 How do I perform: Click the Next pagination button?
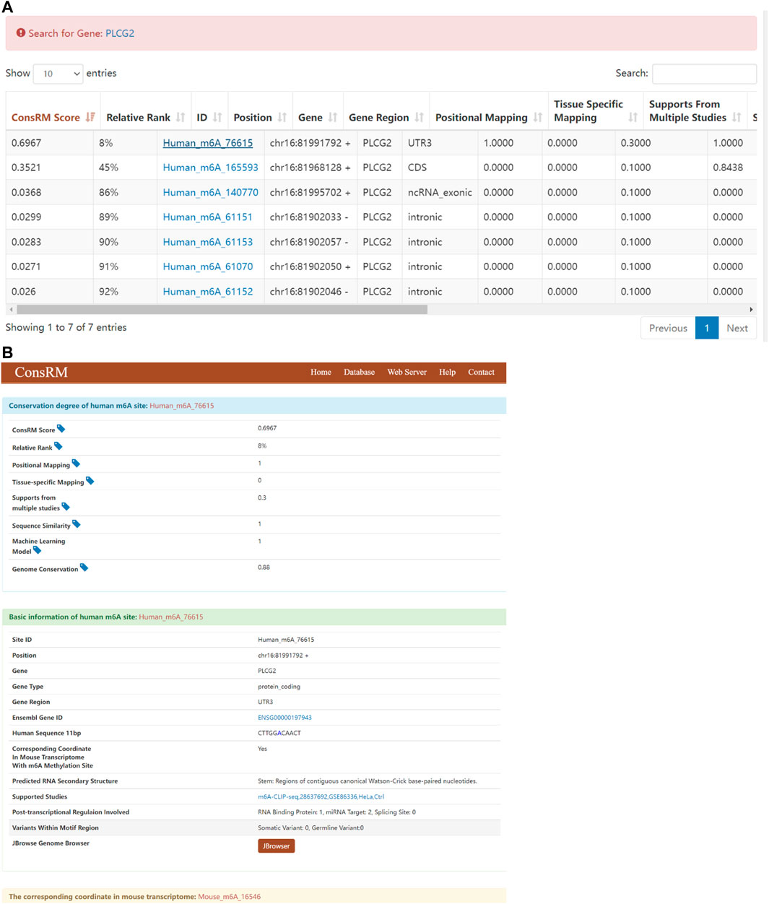[x=737, y=328]
